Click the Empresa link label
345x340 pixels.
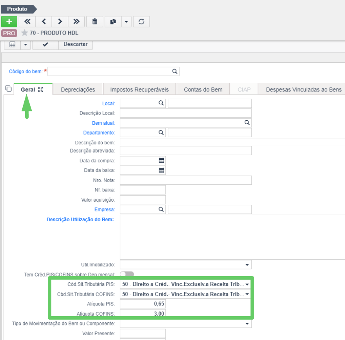[x=105, y=209]
